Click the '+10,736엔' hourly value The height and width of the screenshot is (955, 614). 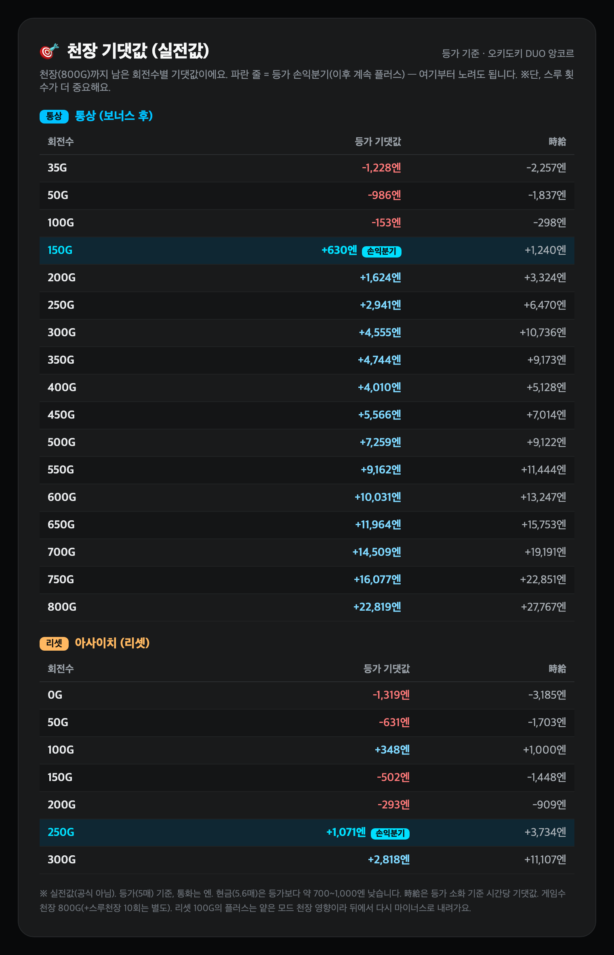point(543,333)
